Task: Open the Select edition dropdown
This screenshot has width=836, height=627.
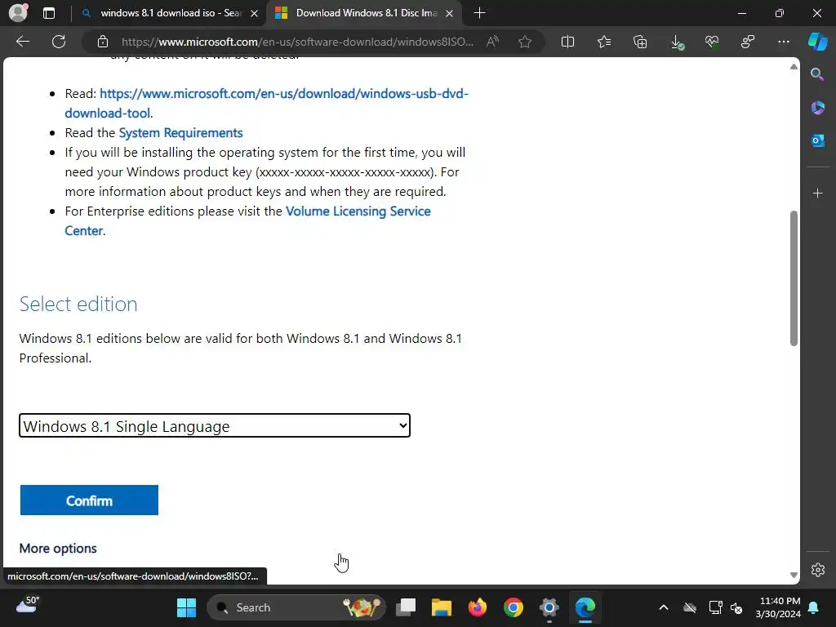Action: click(215, 425)
